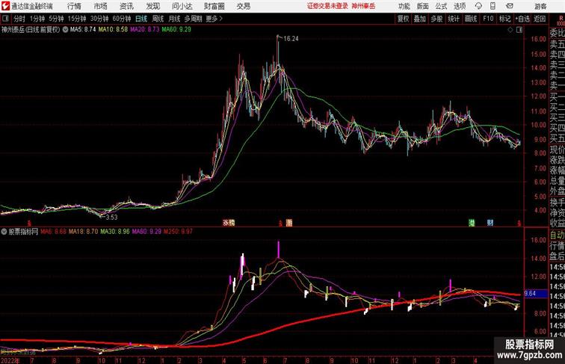Click the 3.53 low price label
Image resolution: width=565 pixels, height=364 pixels.
click(x=111, y=217)
